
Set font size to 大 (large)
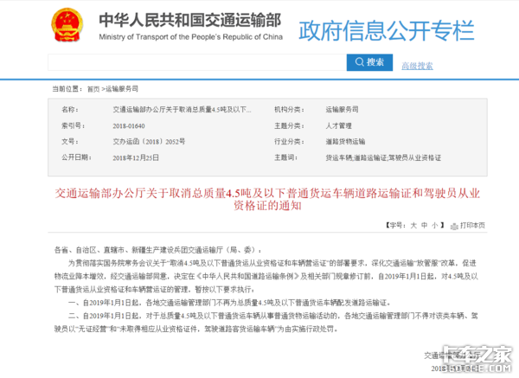tap(413, 225)
